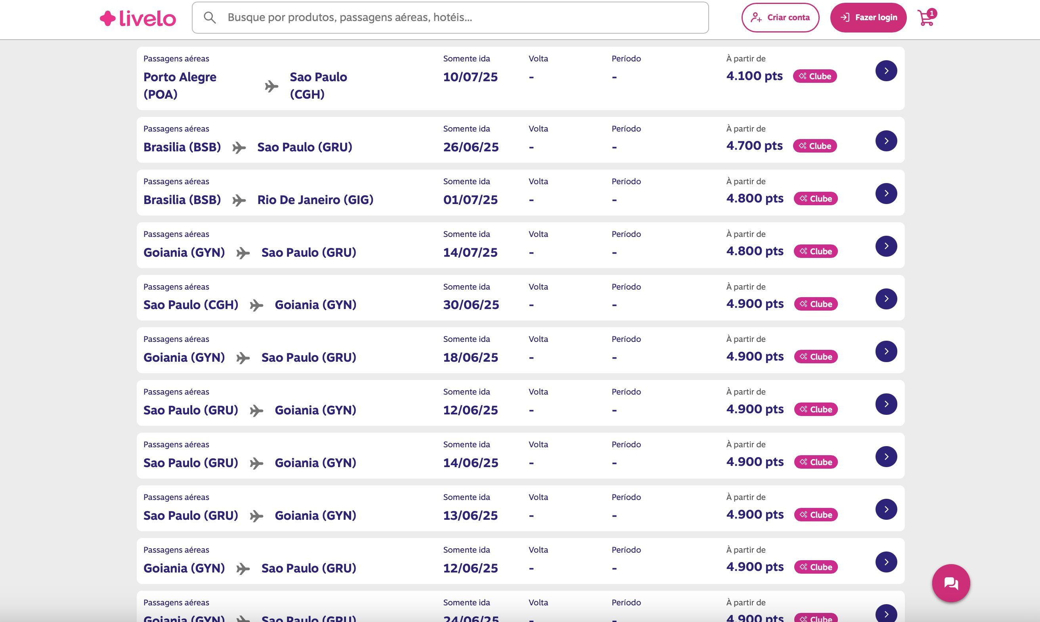
Task: Open arrow for Sao Paulo GRU flight on 13/06/25
Action: tap(886, 509)
